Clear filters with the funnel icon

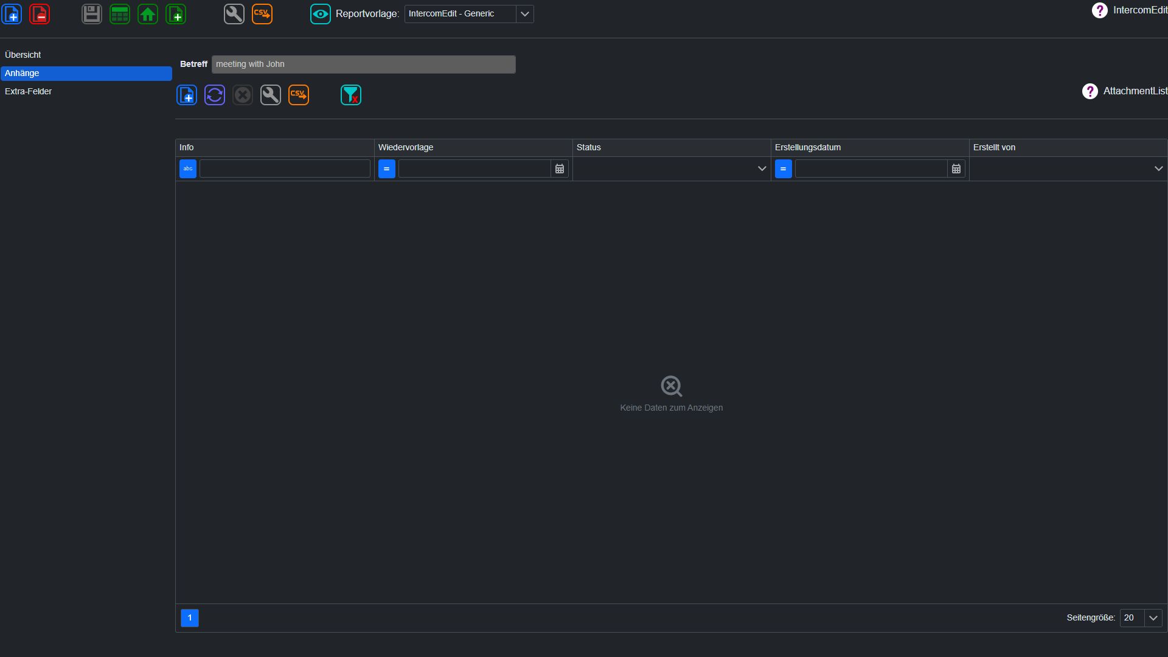click(x=351, y=95)
